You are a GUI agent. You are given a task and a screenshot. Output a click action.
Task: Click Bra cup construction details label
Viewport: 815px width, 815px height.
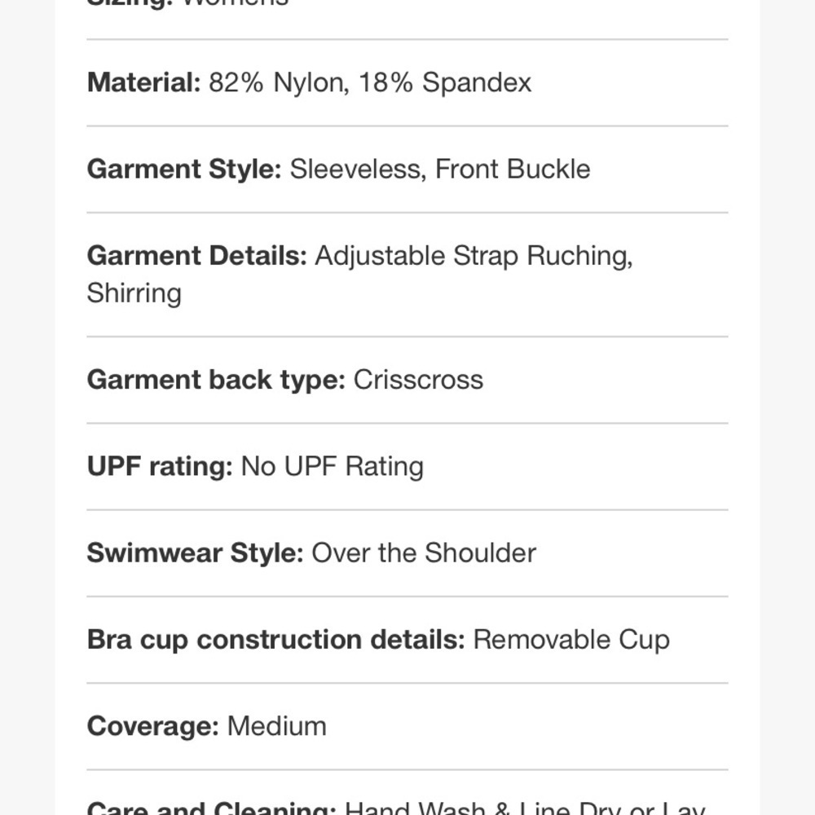point(276,640)
